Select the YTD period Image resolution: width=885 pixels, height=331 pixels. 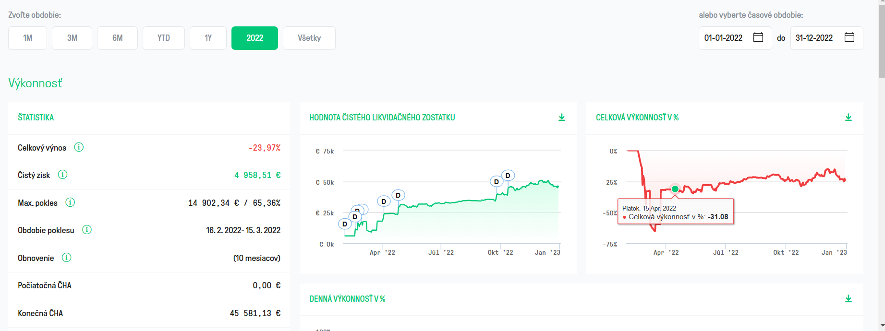[164, 38]
